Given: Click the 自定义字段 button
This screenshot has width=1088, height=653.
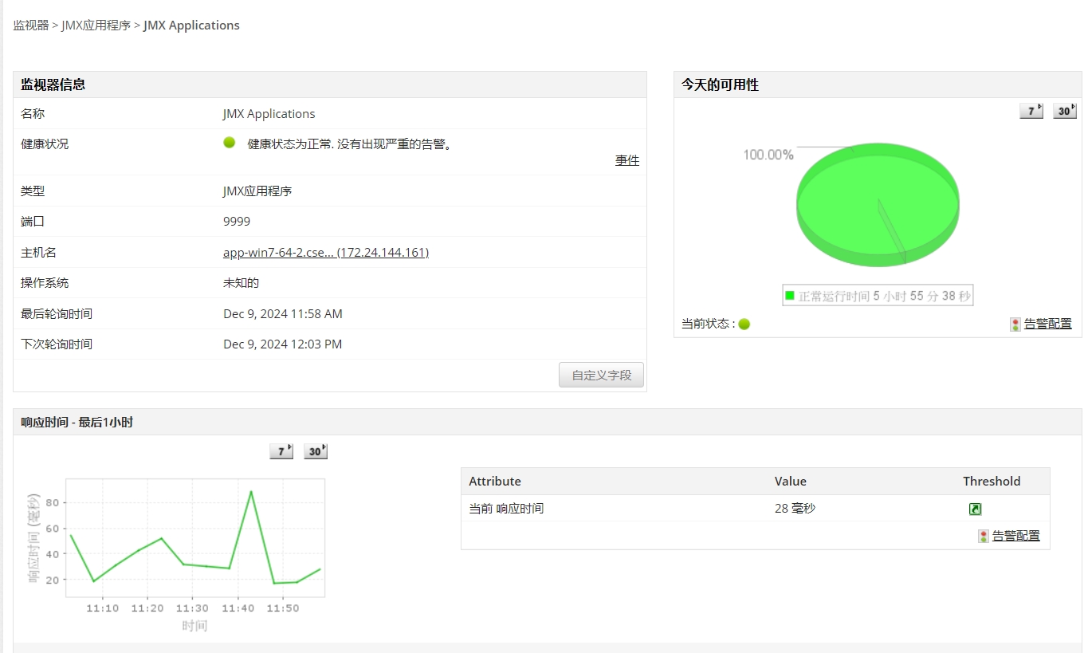Looking at the screenshot, I should tap(601, 375).
